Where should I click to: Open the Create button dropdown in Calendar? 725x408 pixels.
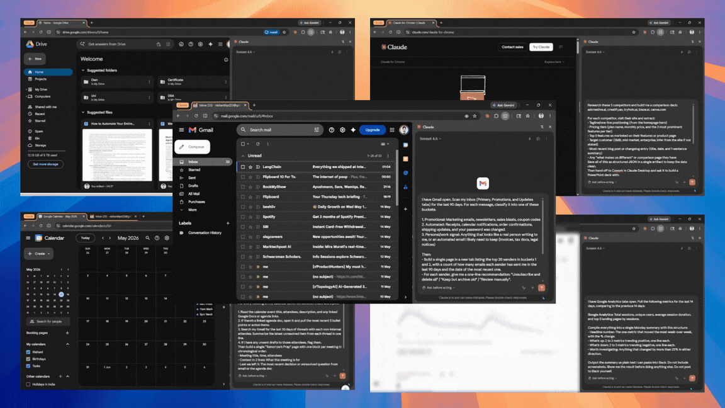click(39, 254)
